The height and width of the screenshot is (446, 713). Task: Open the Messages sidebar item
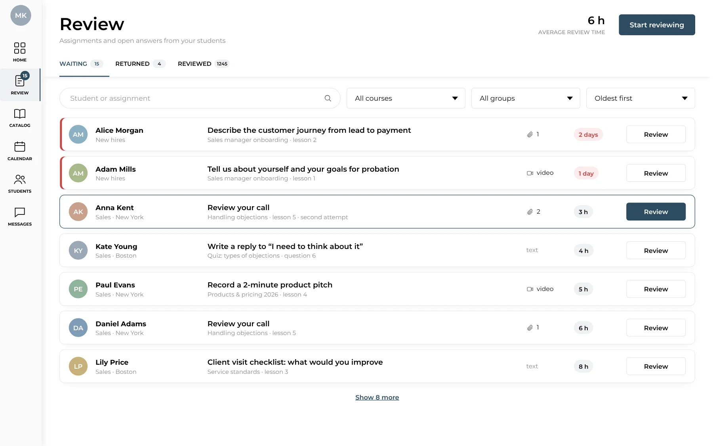[x=20, y=216]
